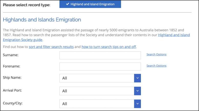Image resolution: width=199 pixels, height=111 pixels.
Task: Follow how to turn search tips on and off link
Action: [x=109, y=47]
